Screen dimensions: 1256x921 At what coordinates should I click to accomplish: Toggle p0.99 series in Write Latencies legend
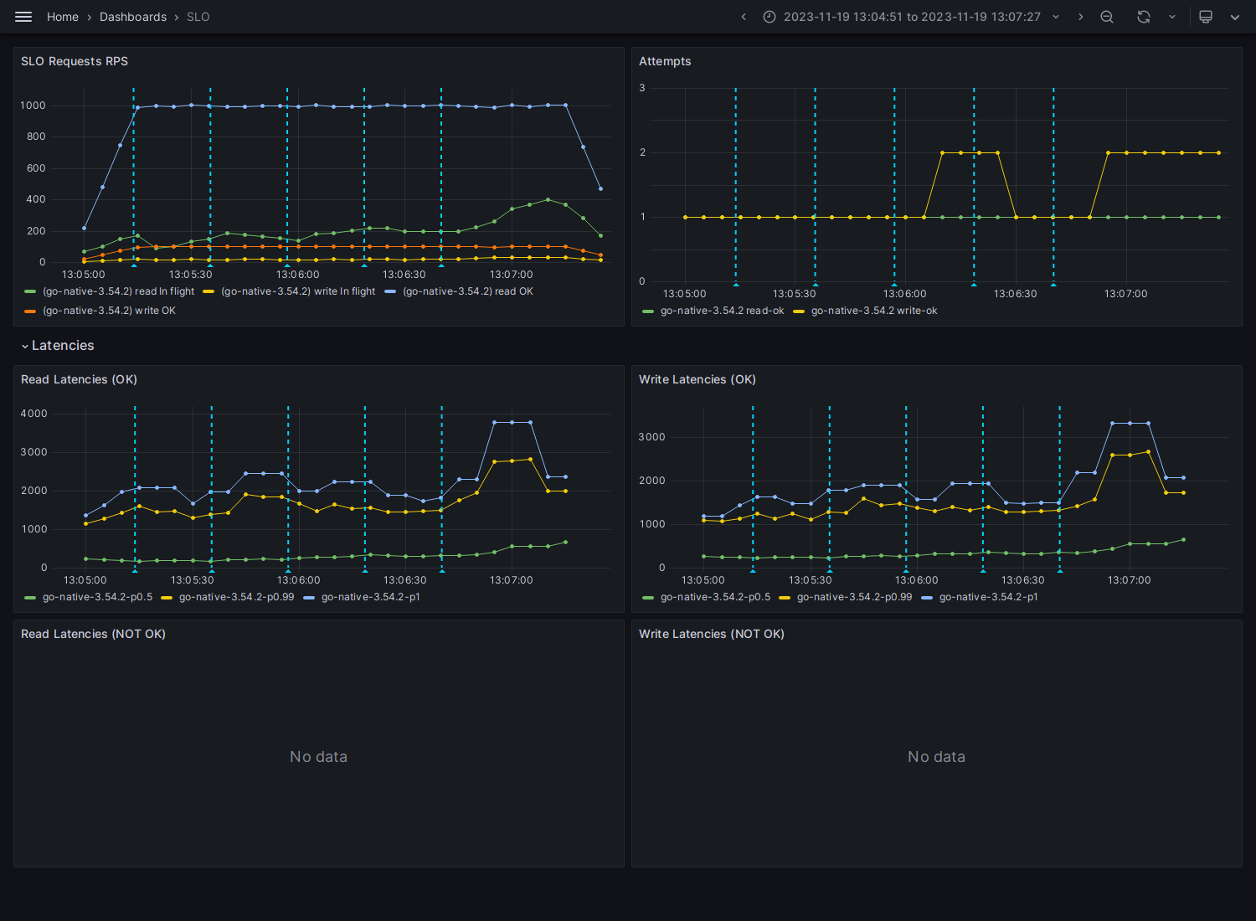coord(854,597)
